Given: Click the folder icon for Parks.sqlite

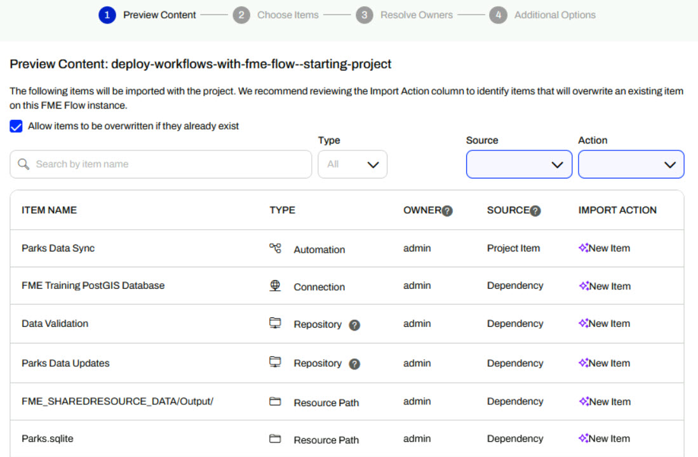Looking at the screenshot, I should [275, 439].
